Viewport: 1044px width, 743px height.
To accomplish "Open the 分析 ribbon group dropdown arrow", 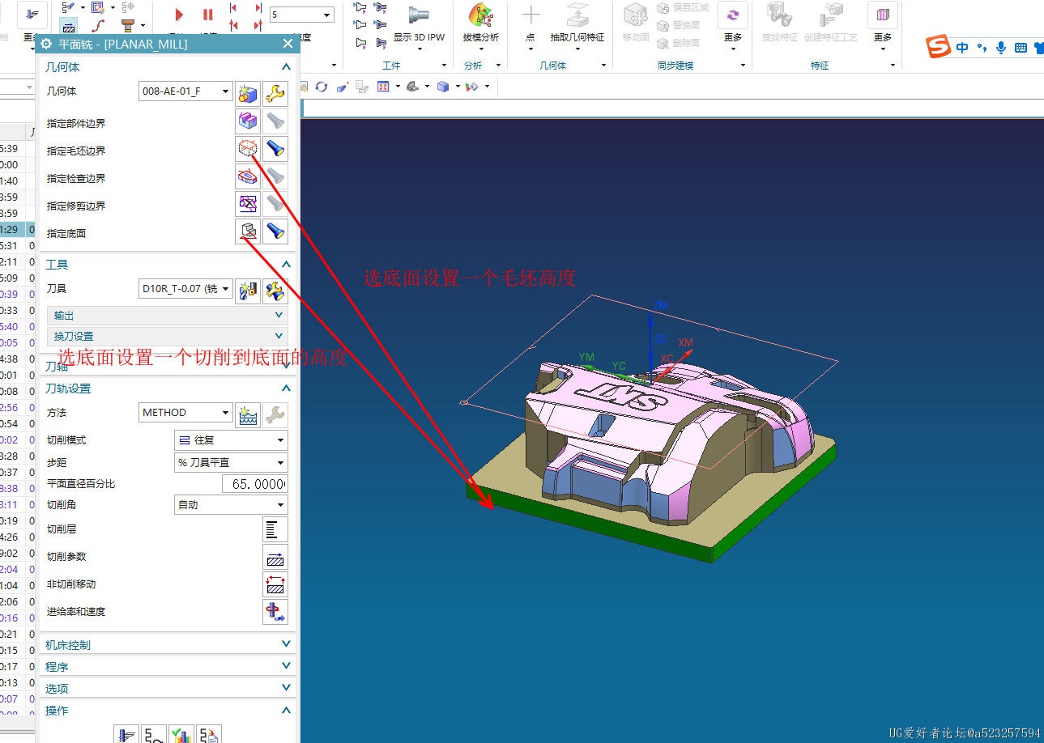I will (498, 66).
